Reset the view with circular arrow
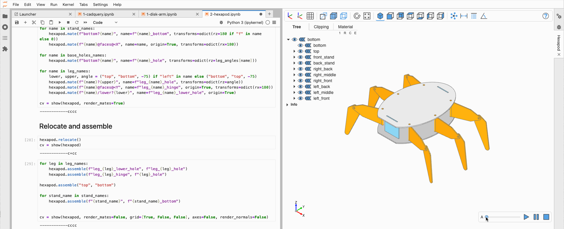Viewport: 564px width, 229px height. pyautogui.click(x=357, y=16)
